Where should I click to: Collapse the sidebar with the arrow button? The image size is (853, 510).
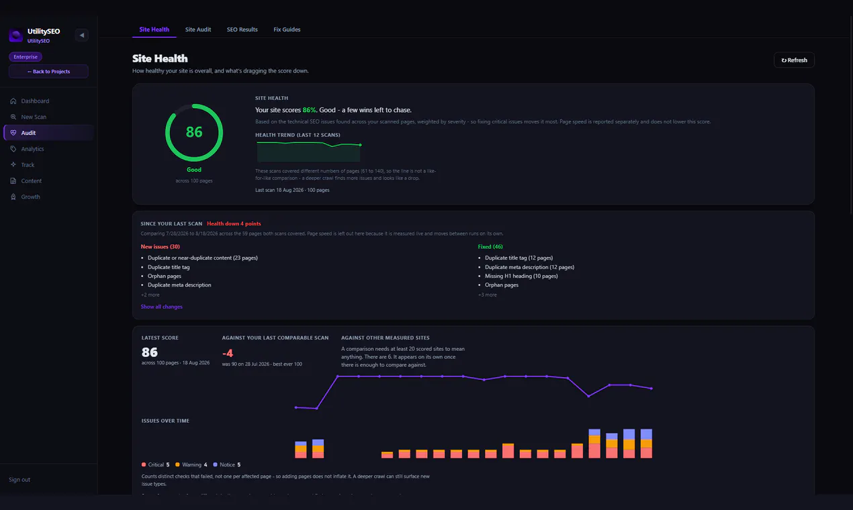82,35
